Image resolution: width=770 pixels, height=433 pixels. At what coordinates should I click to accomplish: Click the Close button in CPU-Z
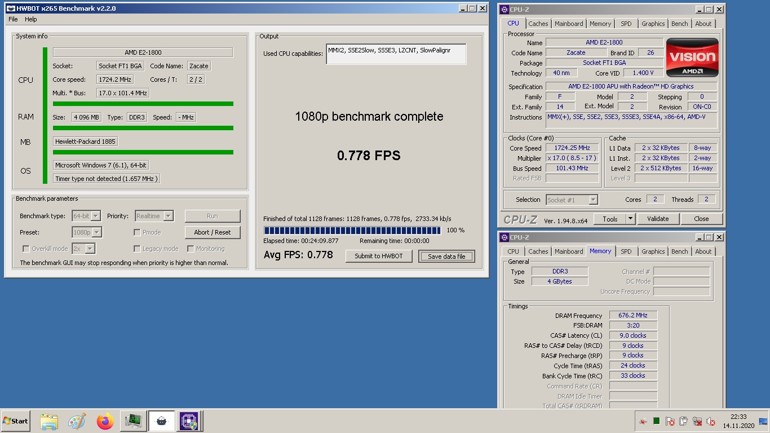pyautogui.click(x=701, y=219)
